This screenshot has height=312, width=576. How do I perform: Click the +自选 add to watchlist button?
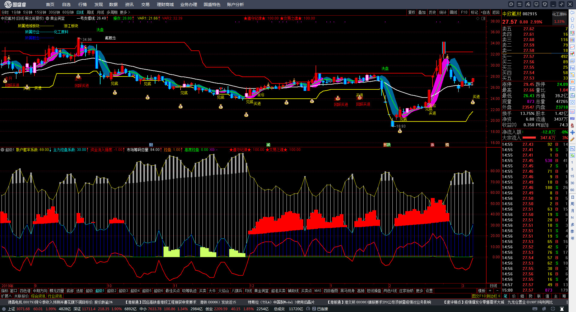click(x=485, y=12)
